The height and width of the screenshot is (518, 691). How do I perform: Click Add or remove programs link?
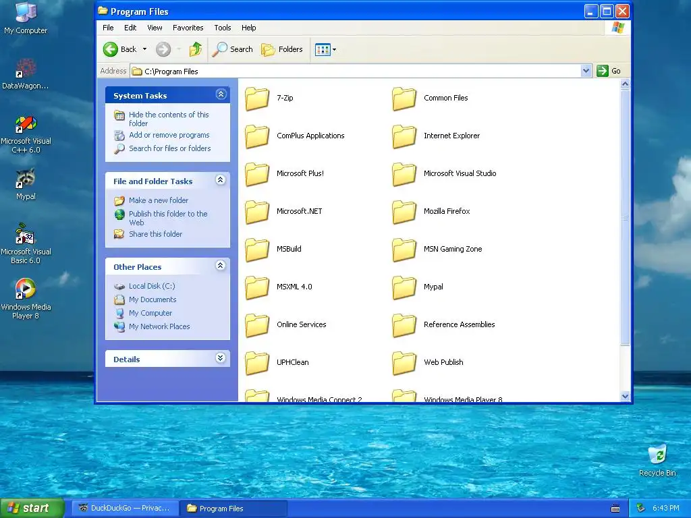point(169,135)
